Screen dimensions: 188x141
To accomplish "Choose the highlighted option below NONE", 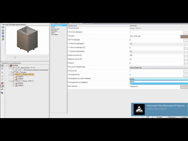I will (159, 83).
